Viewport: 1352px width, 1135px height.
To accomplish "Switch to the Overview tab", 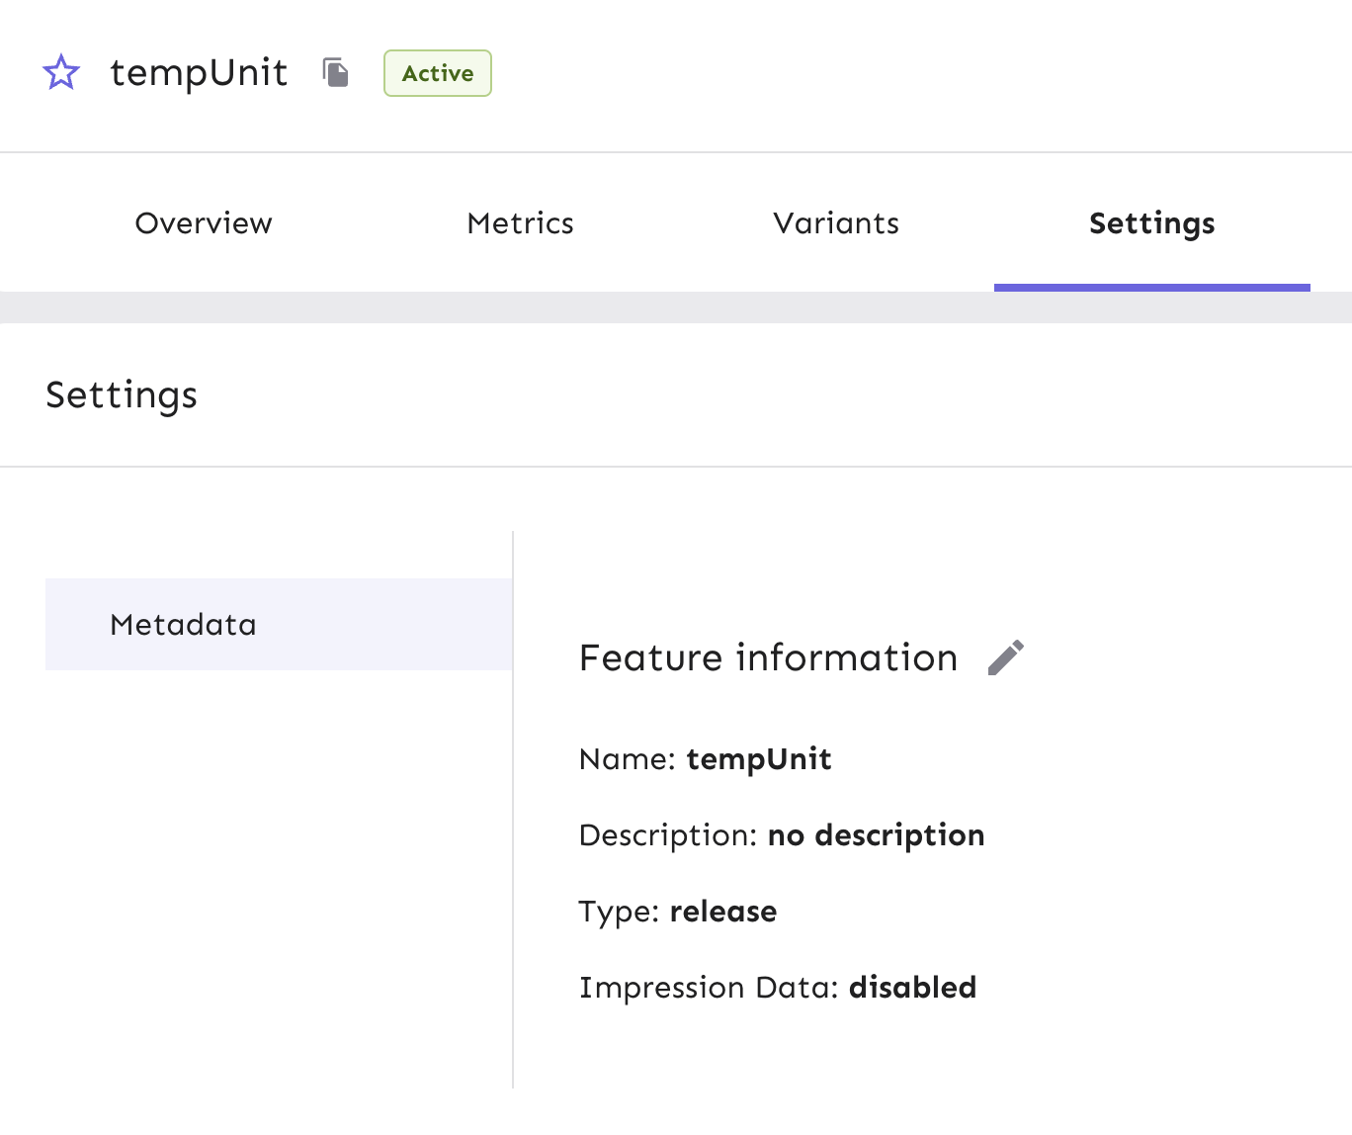I will tap(204, 223).
